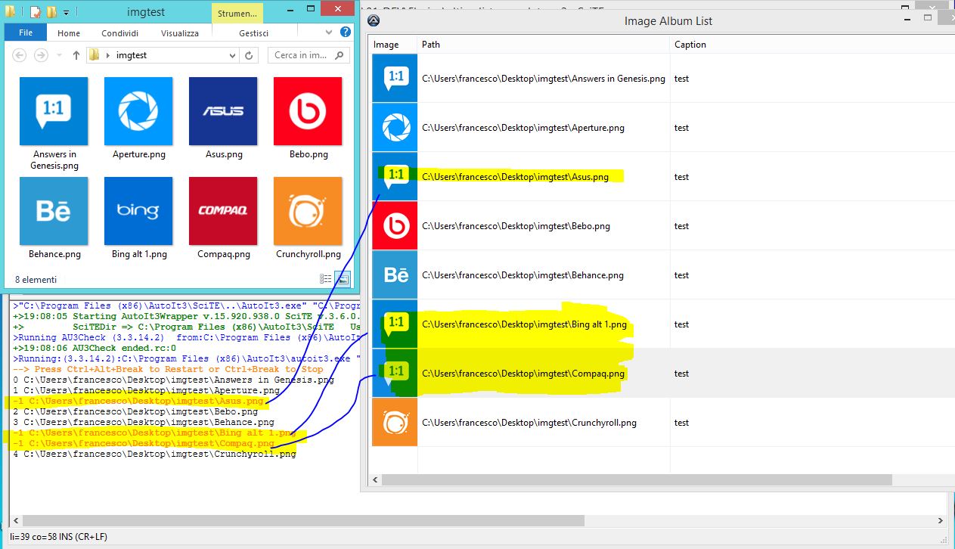Switch to the Condividi ribbon tab

[120, 33]
